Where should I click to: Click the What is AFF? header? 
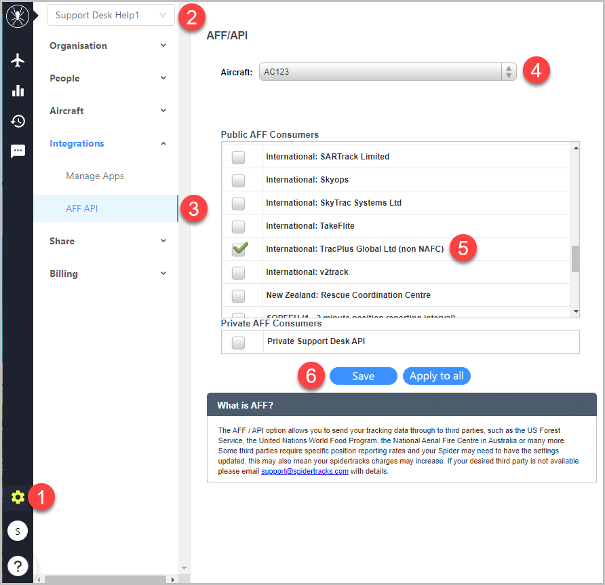pos(402,405)
